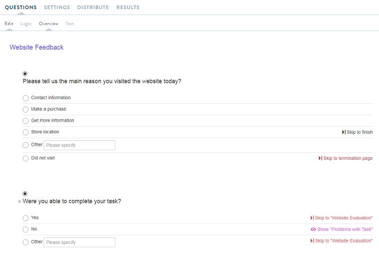Click Were you able to complete question text

coord(72,201)
